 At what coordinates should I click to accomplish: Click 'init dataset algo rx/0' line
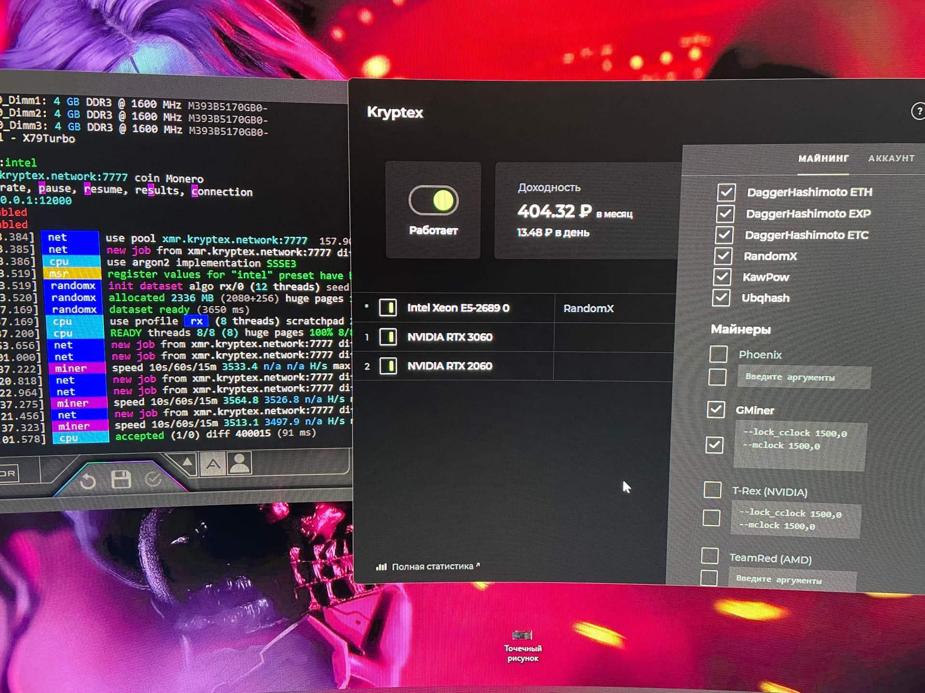click(x=228, y=286)
